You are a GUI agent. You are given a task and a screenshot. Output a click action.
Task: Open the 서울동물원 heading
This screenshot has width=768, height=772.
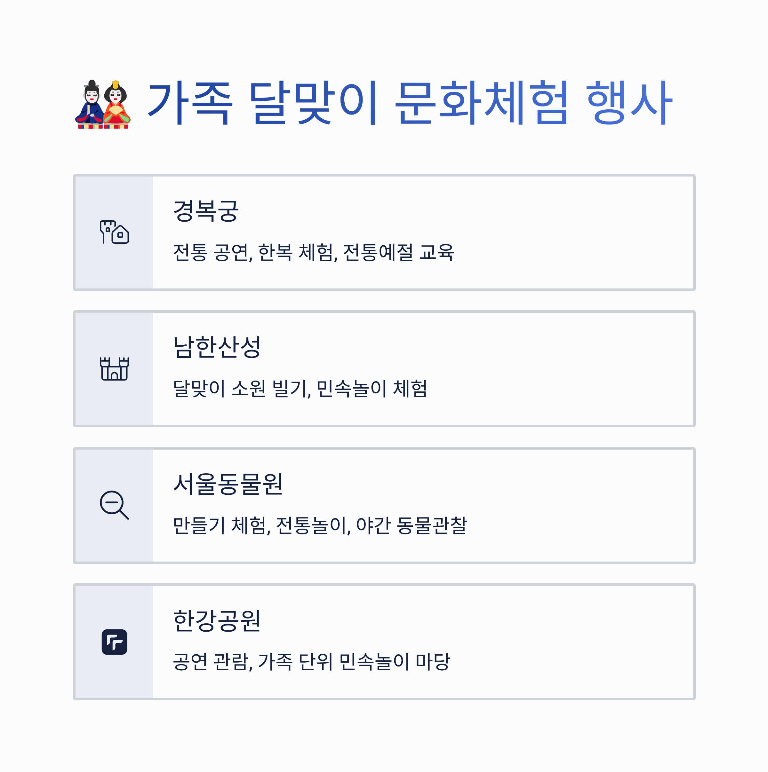click(x=228, y=484)
